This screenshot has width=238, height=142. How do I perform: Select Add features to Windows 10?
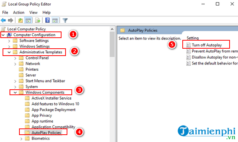tap(55, 104)
